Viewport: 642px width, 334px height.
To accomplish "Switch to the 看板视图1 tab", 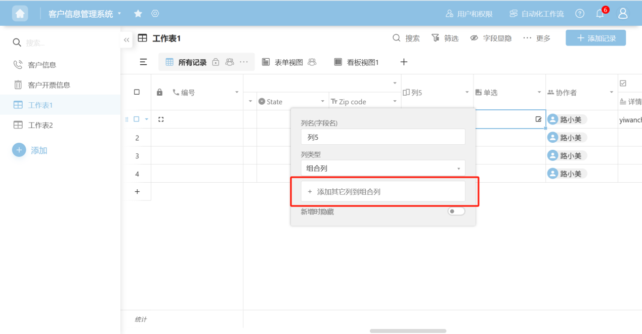I will tap(357, 62).
